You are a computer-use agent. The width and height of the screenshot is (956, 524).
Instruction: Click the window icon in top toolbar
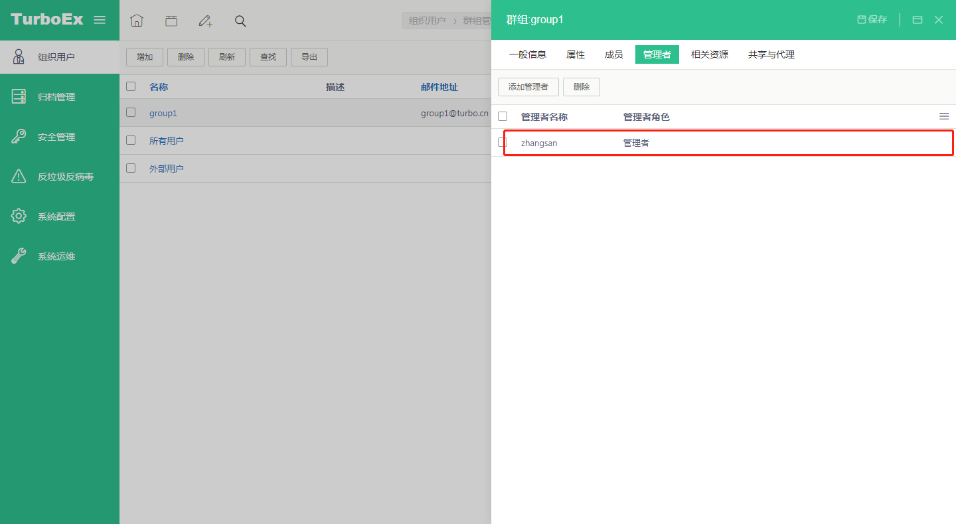coord(171,21)
